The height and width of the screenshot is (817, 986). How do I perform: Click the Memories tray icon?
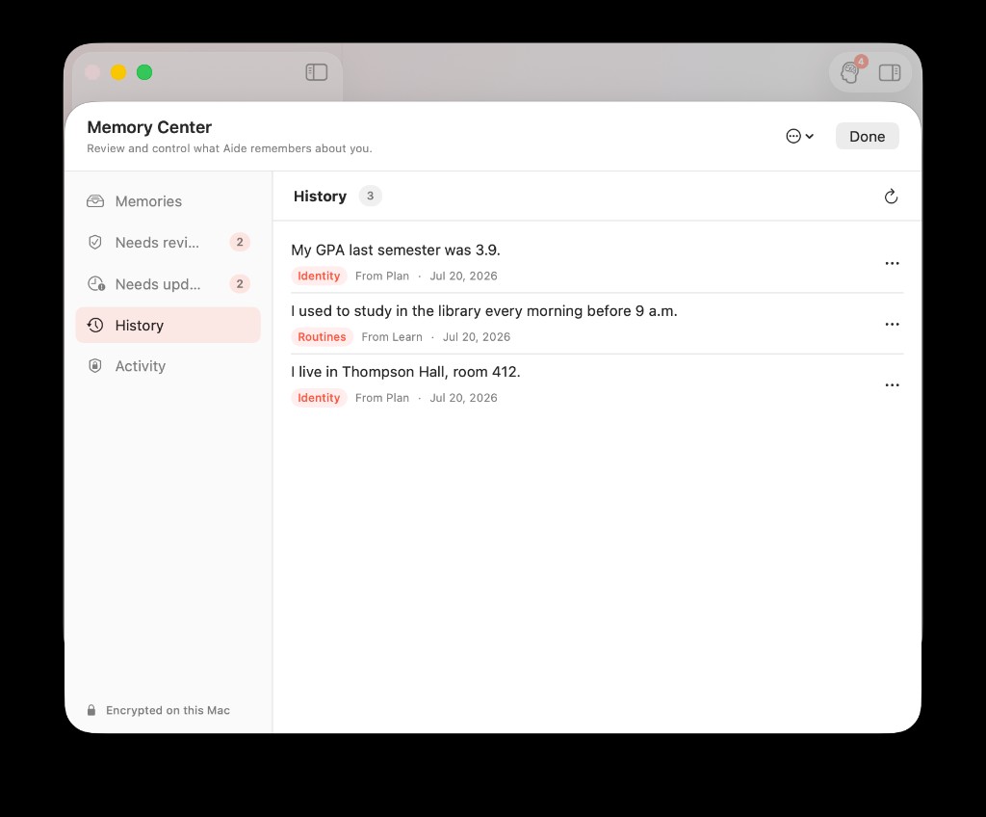click(x=95, y=201)
